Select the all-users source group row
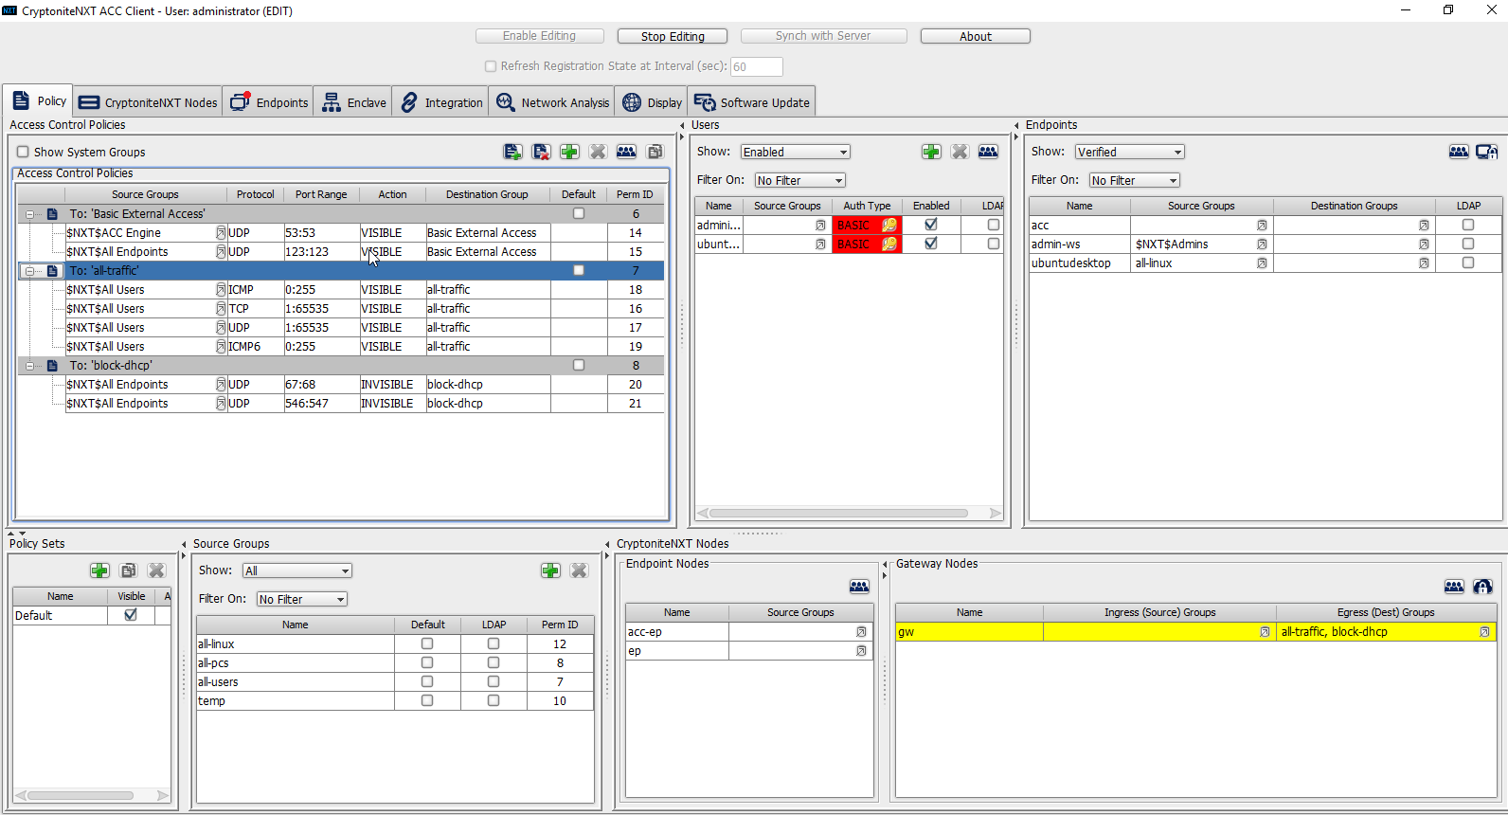This screenshot has height=815, width=1508. (395, 681)
